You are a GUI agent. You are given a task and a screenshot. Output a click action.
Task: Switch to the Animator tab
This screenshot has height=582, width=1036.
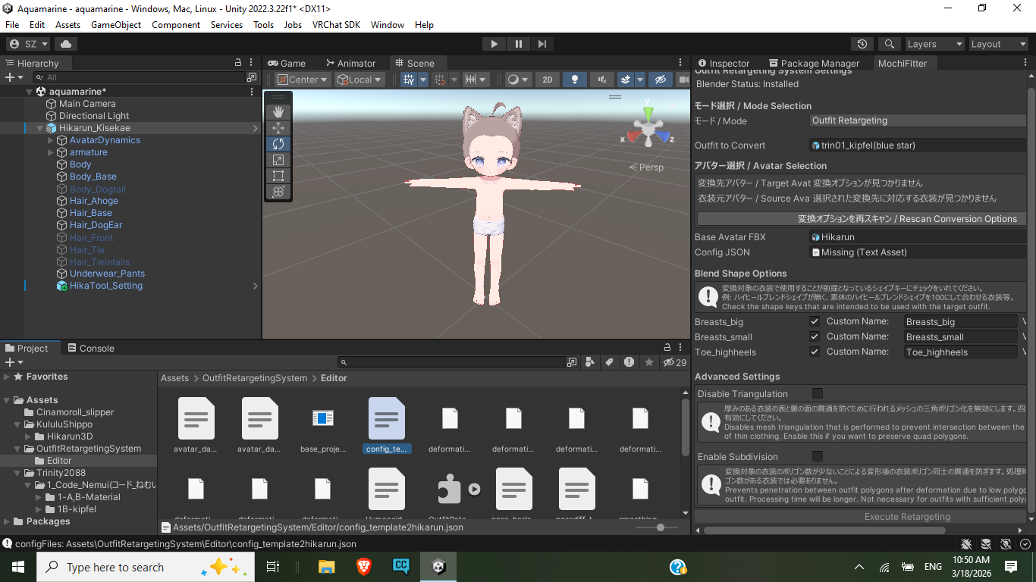pyautogui.click(x=350, y=63)
